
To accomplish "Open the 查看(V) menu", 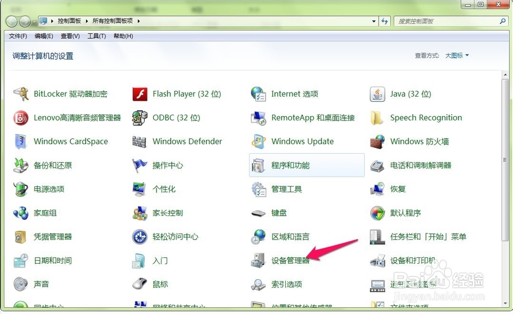I will click(70, 36).
